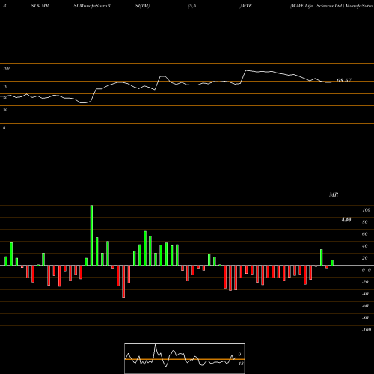Click the 80 label on the MR axis

coord(365,222)
